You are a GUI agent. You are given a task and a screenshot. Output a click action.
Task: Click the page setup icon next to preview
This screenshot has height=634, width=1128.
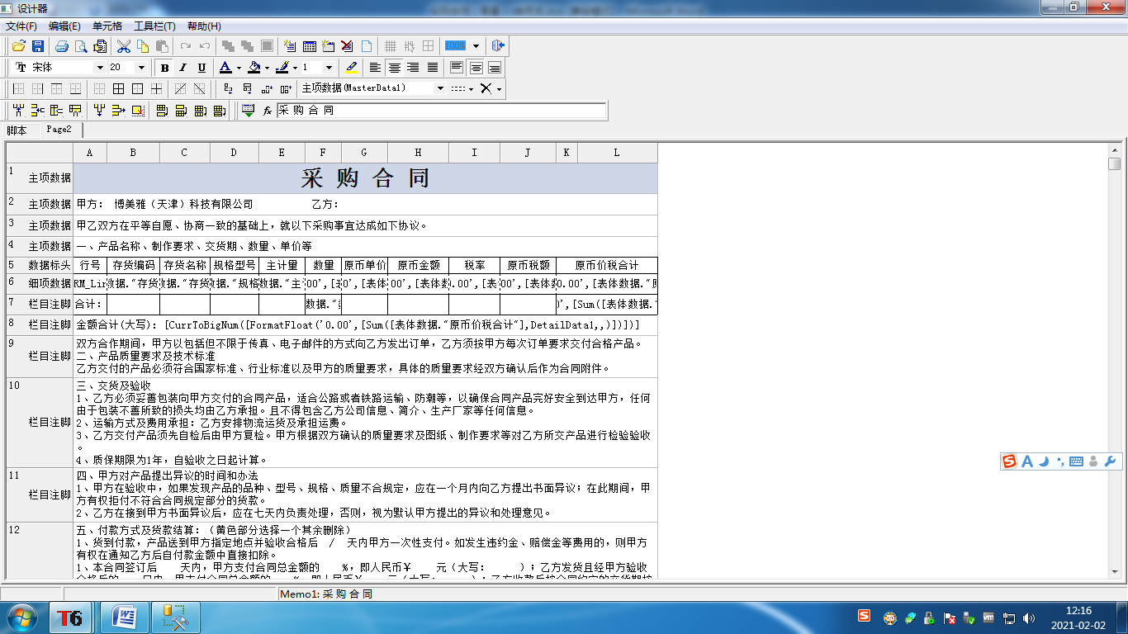pos(100,46)
